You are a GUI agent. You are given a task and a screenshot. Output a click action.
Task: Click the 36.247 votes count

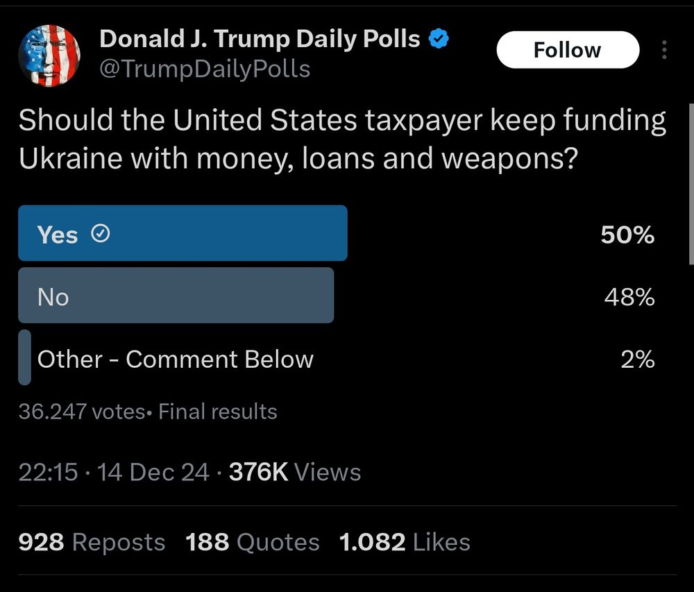tap(81, 412)
